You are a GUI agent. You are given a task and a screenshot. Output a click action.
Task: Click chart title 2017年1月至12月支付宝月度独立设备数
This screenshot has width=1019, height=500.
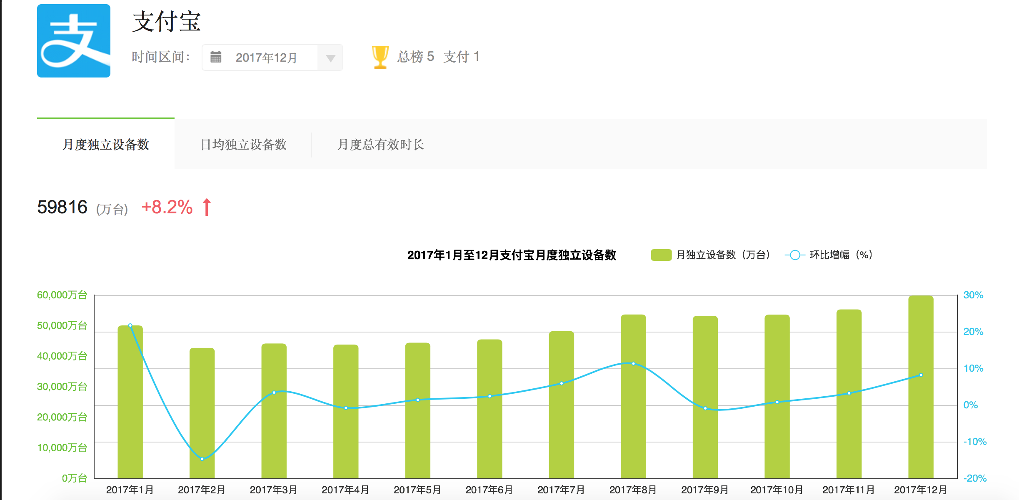[x=512, y=255]
